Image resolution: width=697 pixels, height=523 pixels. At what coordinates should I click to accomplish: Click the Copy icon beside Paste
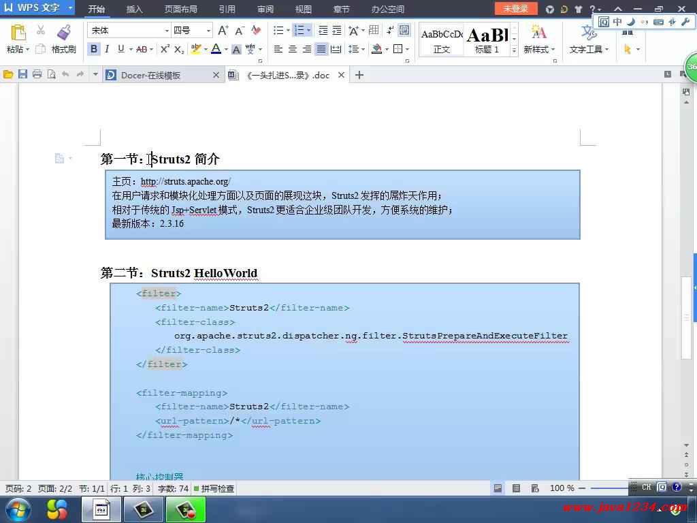pyautogui.click(x=40, y=49)
